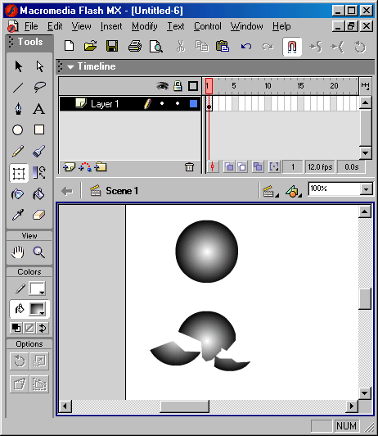Open the zoom percentage dropdown

367,189
